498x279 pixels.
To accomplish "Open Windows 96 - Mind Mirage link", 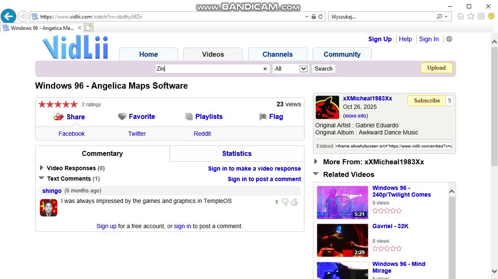I will click(399, 267).
